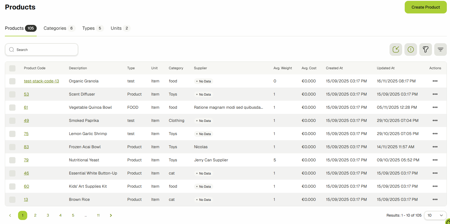The height and width of the screenshot is (224, 450).
Task: Go to next page using right arrow
Action: click(x=111, y=215)
